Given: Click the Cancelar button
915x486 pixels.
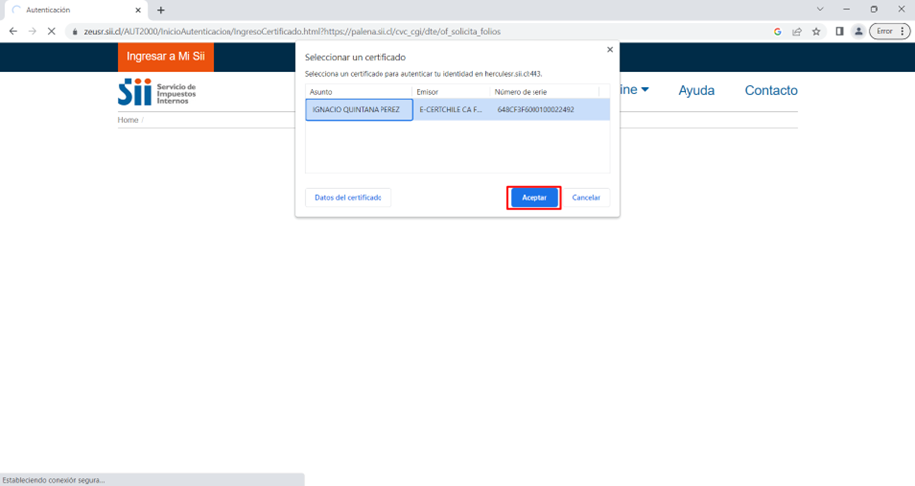Looking at the screenshot, I should pos(586,198).
